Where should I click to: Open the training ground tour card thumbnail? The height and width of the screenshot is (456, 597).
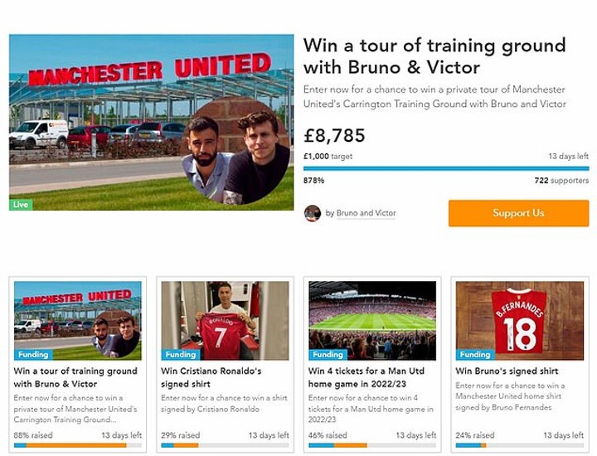[78, 320]
